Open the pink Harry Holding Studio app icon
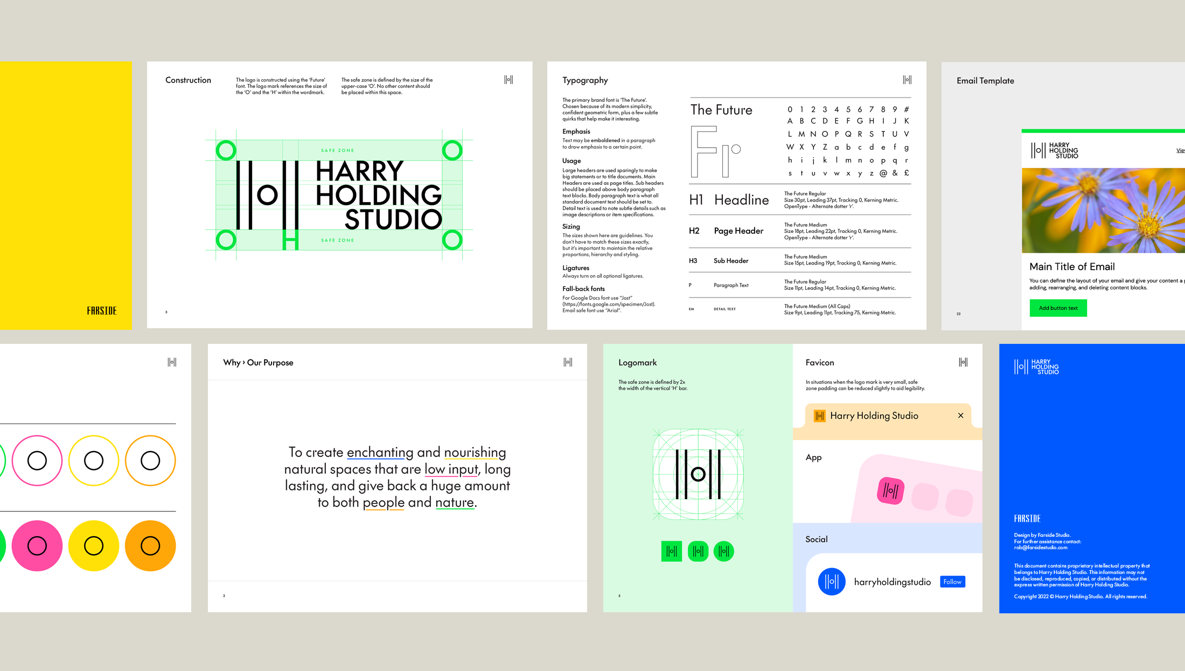The width and height of the screenshot is (1185, 671). (890, 490)
